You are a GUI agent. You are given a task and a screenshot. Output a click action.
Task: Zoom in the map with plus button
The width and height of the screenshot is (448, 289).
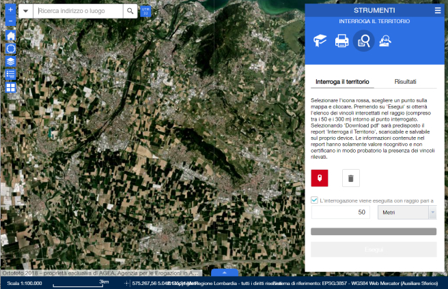10,10
